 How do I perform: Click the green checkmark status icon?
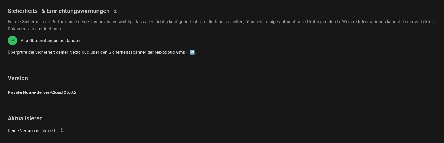click(x=12, y=41)
